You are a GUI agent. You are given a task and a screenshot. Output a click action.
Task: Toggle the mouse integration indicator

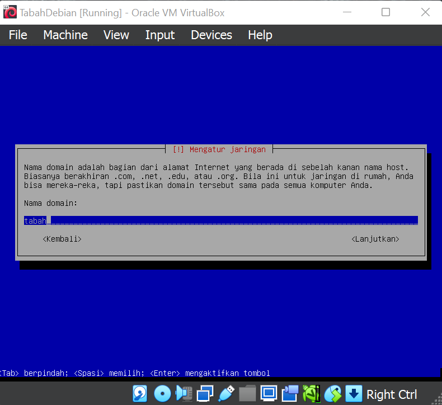tap(333, 393)
